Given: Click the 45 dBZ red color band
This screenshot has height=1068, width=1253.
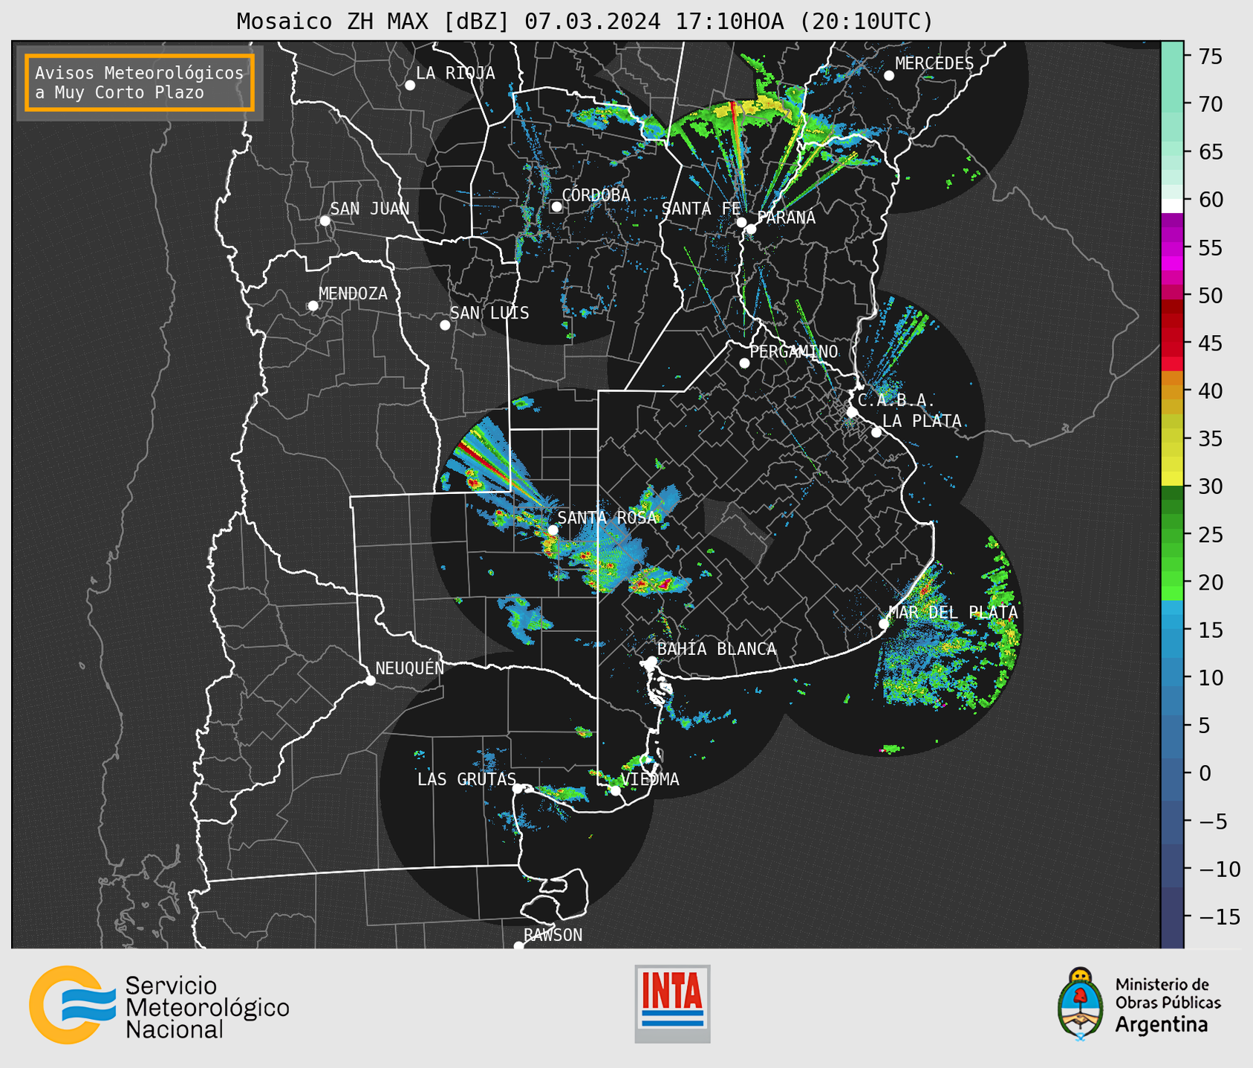Looking at the screenshot, I should click(x=1172, y=343).
